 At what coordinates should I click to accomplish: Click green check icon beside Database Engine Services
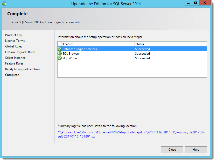pyautogui.click(x=60, y=49)
